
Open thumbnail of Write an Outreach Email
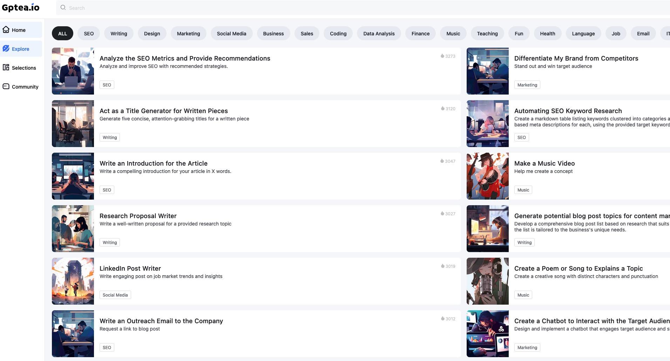(x=73, y=334)
